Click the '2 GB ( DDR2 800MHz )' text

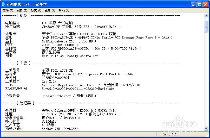(x=60, y=45)
